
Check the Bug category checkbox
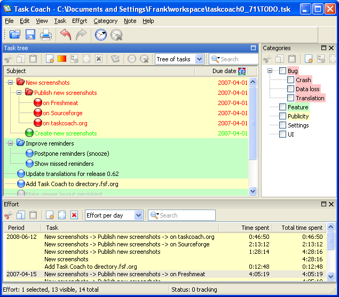coord(282,71)
